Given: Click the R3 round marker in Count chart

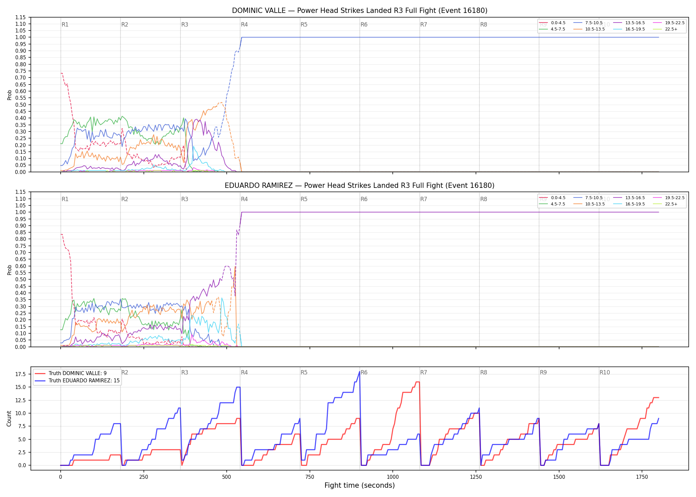Looking at the screenshot, I should coord(185,372).
